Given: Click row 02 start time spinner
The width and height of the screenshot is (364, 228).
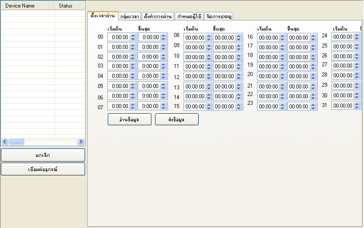Looking at the screenshot, I should [133, 57].
